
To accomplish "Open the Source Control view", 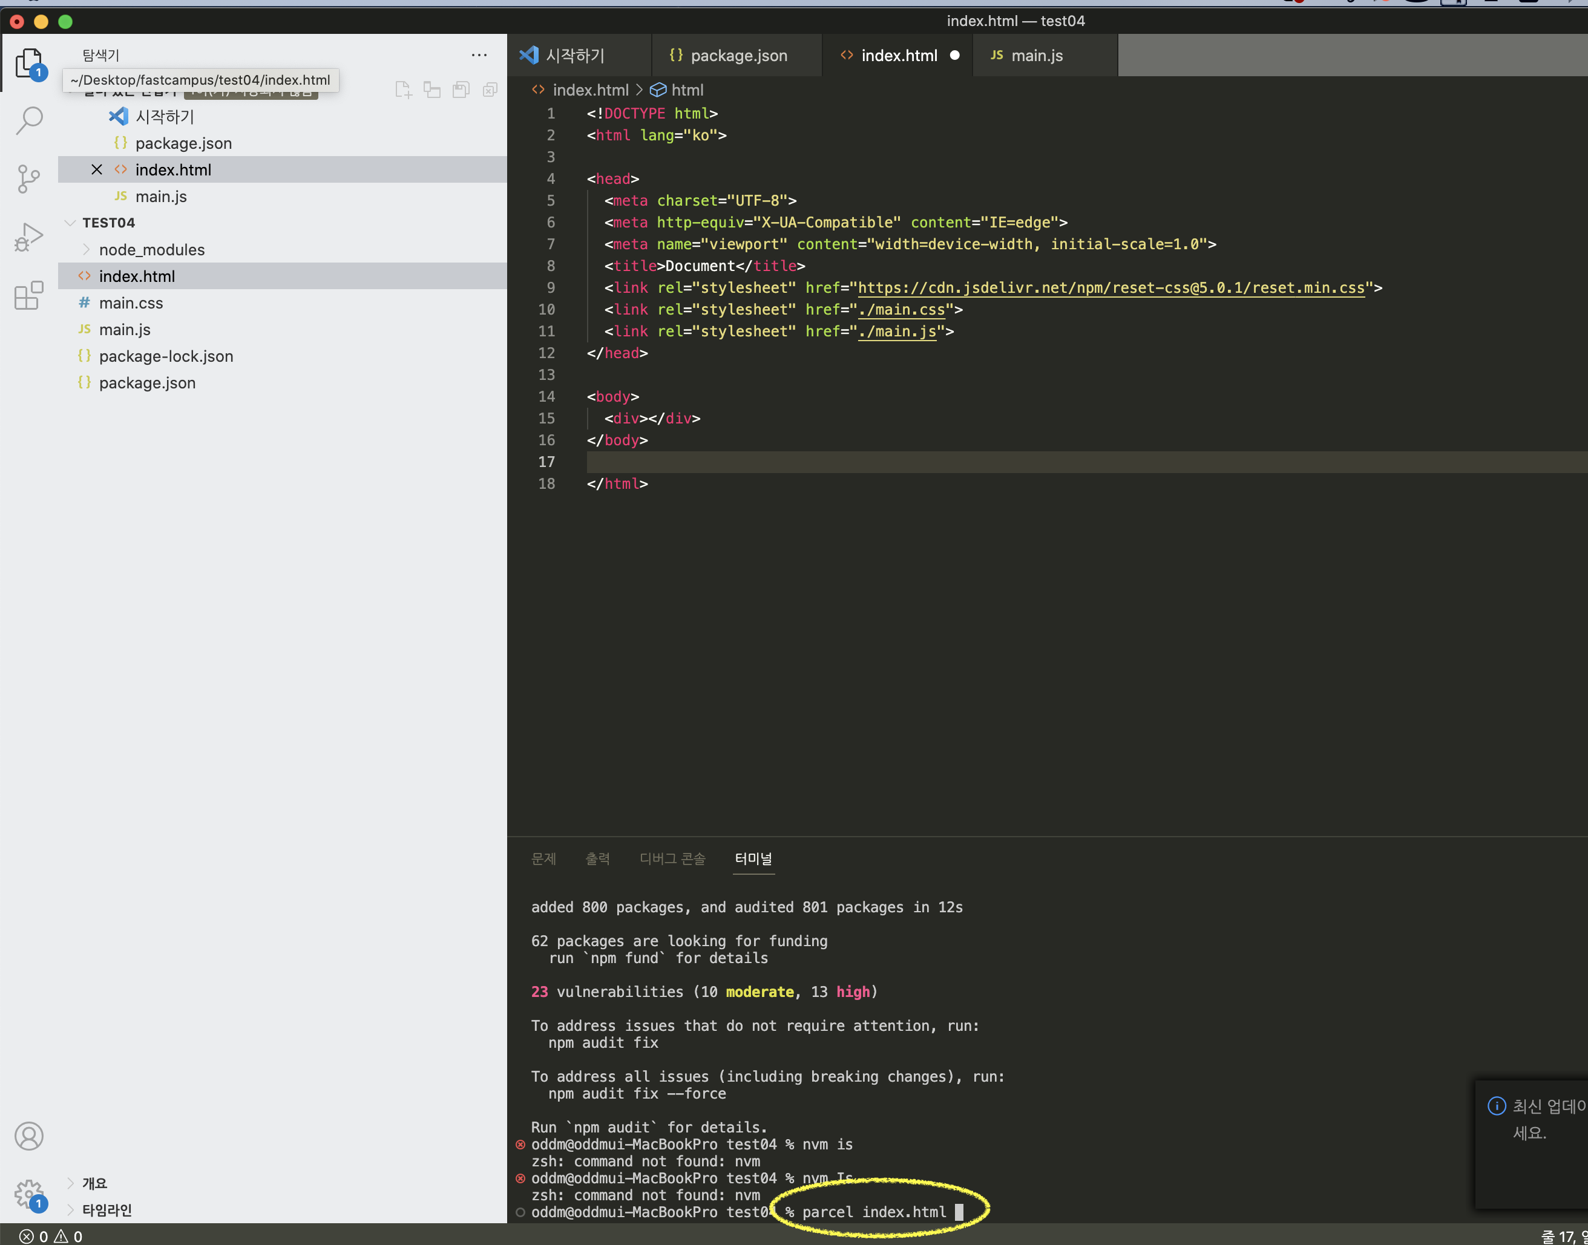I will tap(29, 178).
